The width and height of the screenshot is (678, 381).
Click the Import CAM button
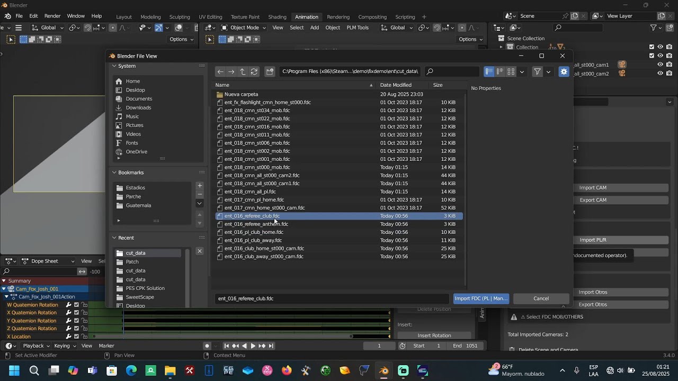click(x=593, y=188)
